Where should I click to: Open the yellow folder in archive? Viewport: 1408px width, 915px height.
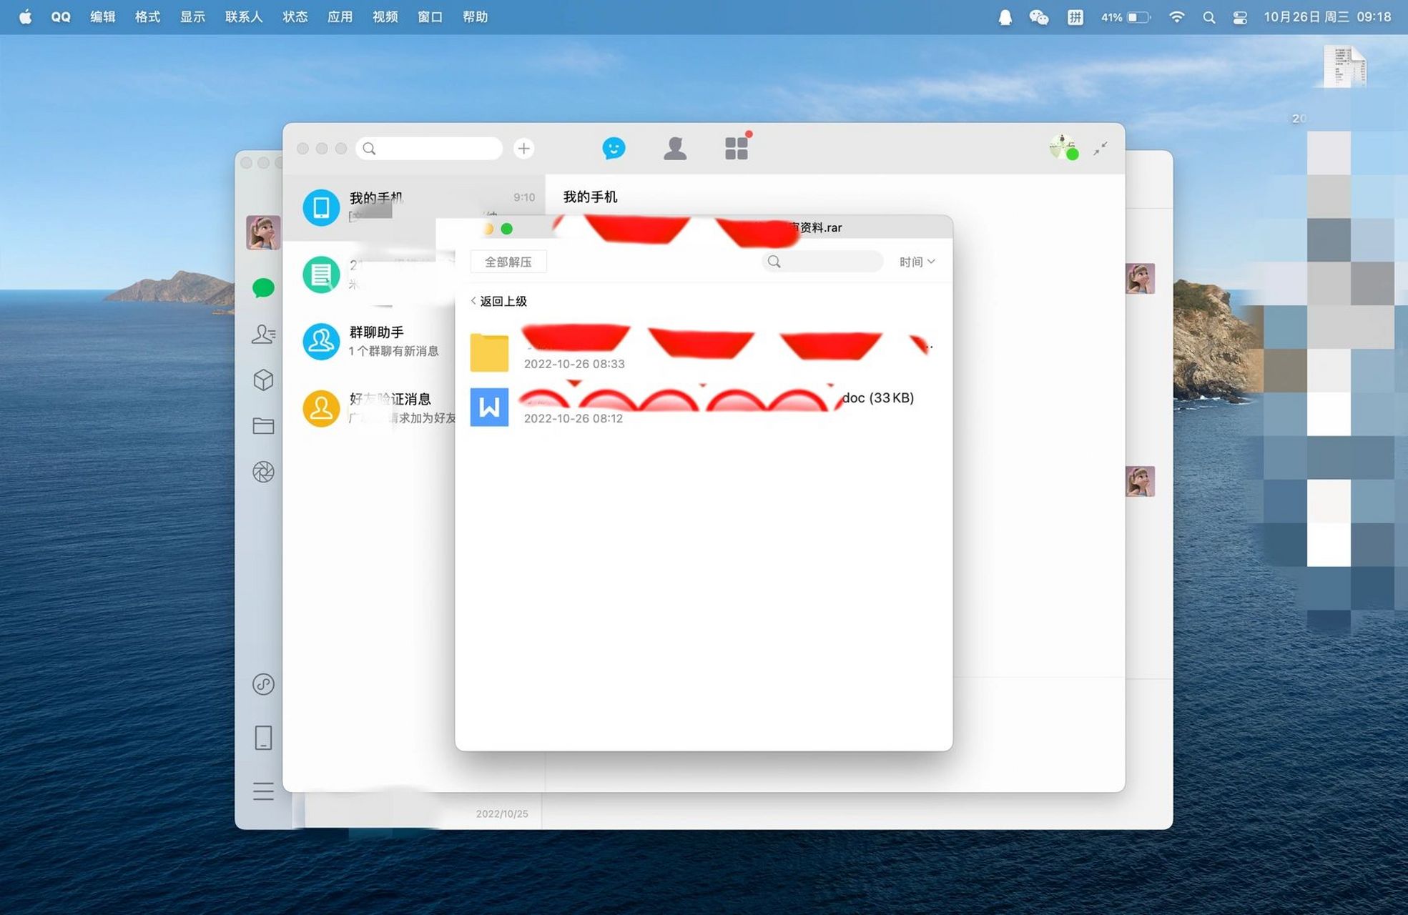click(489, 352)
